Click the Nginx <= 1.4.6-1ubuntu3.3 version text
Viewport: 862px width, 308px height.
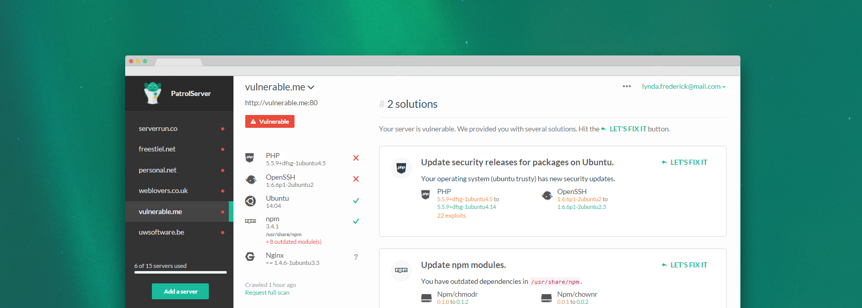point(292,263)
